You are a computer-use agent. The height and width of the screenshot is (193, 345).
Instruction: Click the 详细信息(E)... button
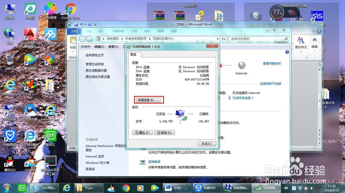pyautogui.click(x=148, y=100)
